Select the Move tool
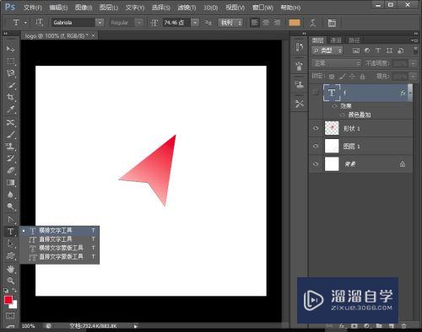Image resolution: width=422 pixels, height=332 pixels. (x=10, y=49)
